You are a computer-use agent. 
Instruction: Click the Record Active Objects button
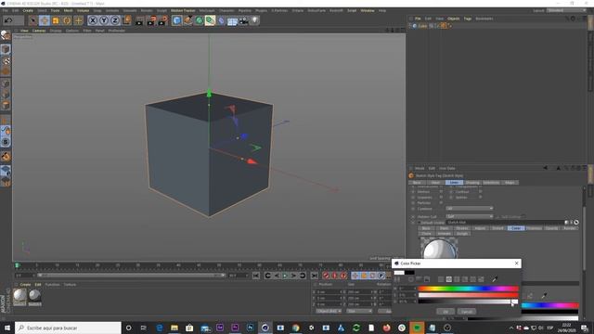click(x=326, y=276)
